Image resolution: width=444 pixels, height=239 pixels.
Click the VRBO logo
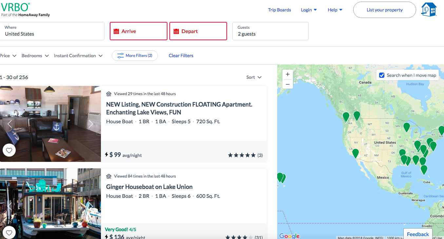tap(15, 7)
